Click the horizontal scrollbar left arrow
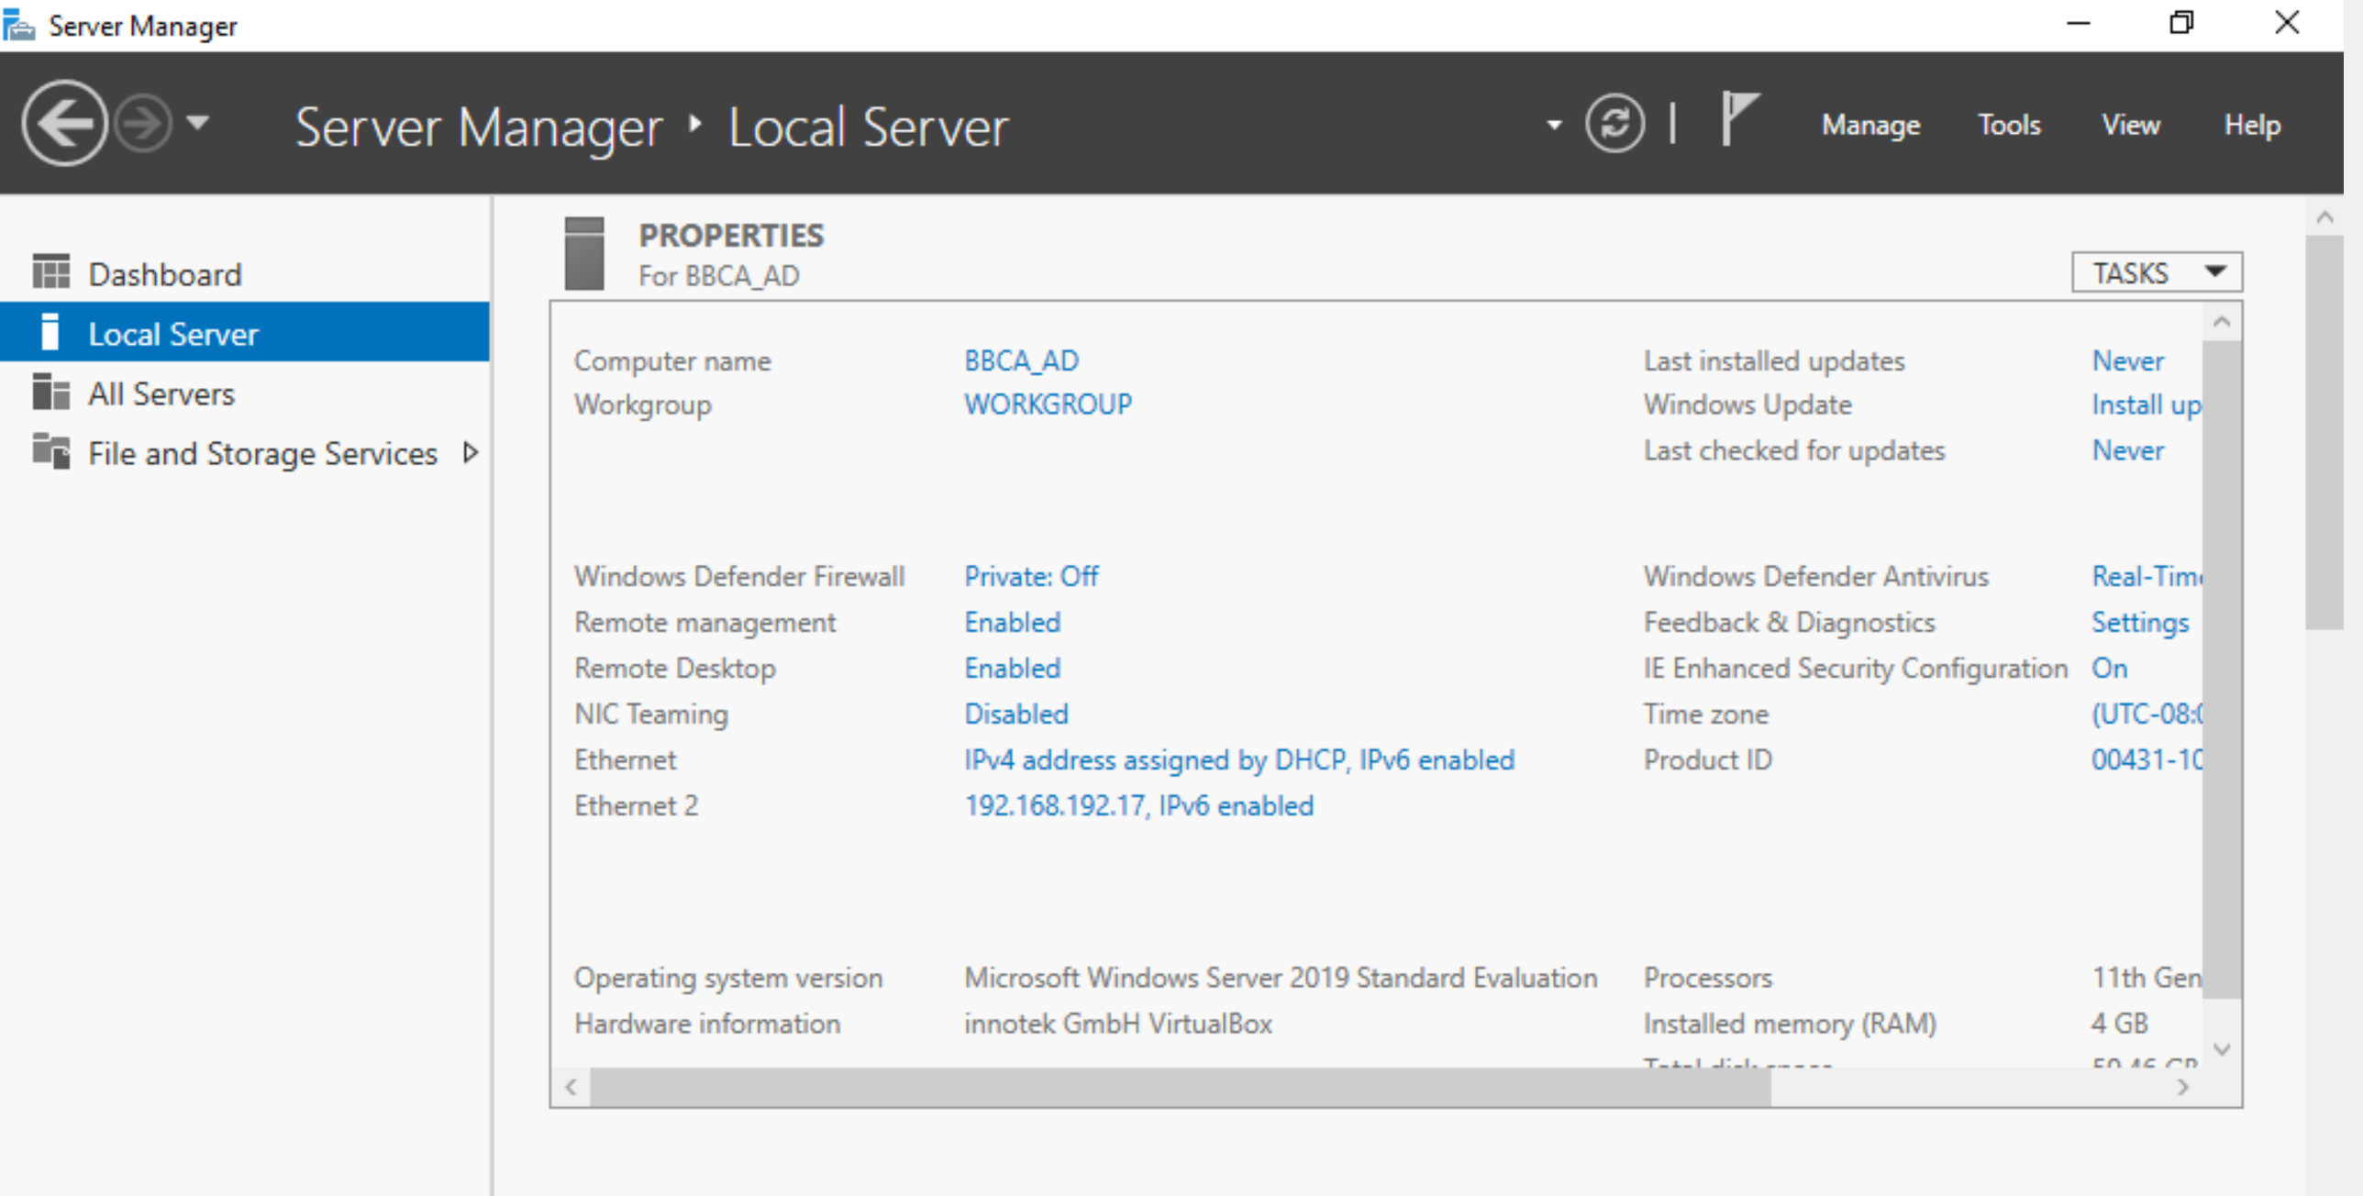The height and width of the screenshot is (1196, 2363). pos(571,1087)
